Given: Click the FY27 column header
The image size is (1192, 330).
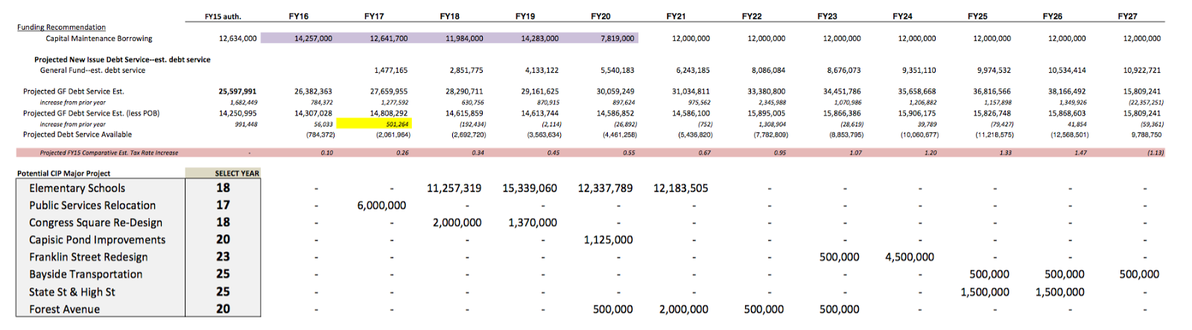Looking at the screenshot, I should pyautogui.click(x=1127, y=16).
